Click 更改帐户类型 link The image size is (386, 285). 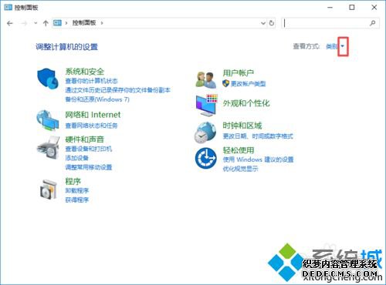pos(248,83)
